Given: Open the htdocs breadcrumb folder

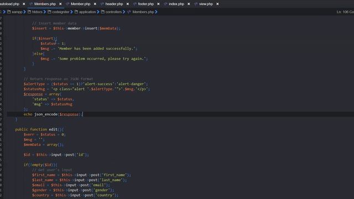Looking at the screenshot, I should (37, 12).
